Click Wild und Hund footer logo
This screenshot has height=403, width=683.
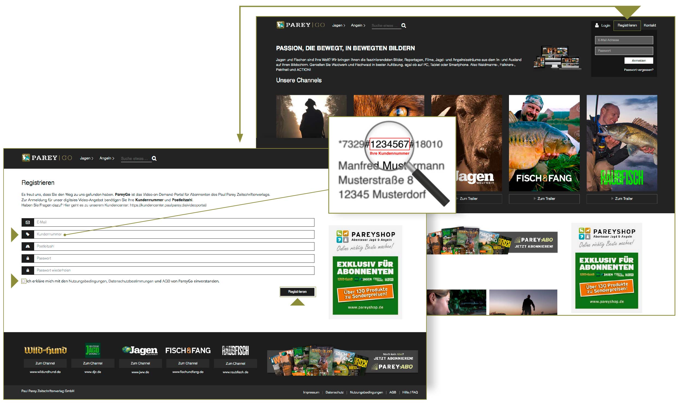45,350
